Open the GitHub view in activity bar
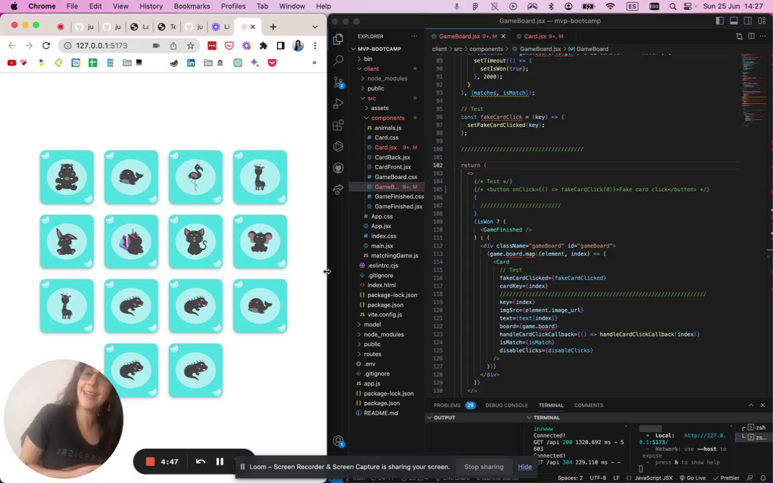 pos(338,168)
